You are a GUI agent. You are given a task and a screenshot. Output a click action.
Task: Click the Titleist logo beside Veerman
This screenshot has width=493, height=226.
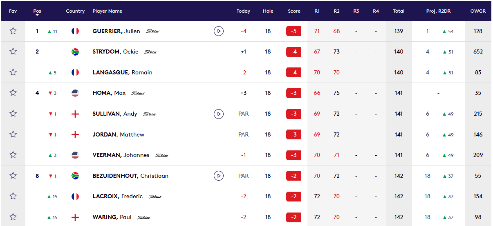[x=161, y=155]
